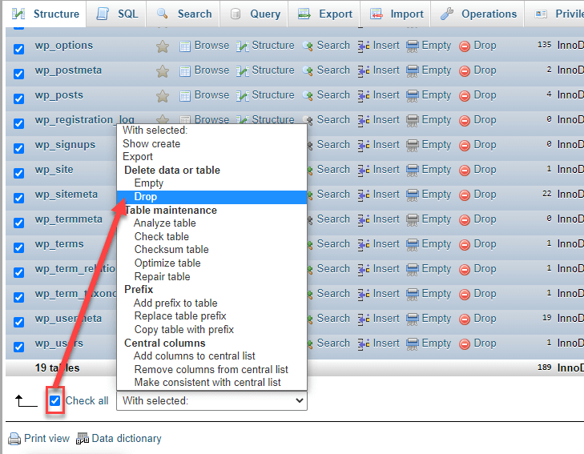This screenshot has height=454, width=584.
Task: Choose Make consistent with central list
Action: click(207, 382)
